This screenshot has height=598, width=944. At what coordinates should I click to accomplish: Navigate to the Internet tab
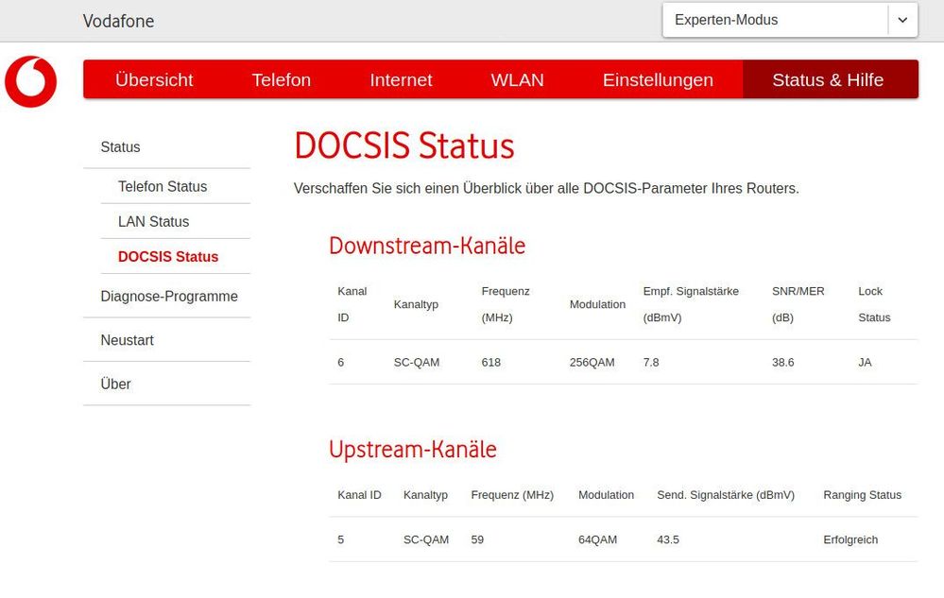click(x=401, y=79)
